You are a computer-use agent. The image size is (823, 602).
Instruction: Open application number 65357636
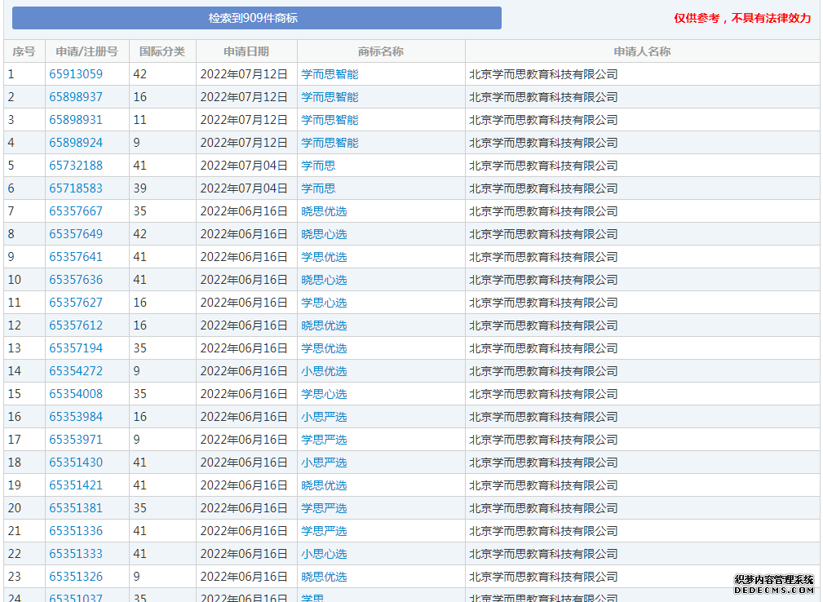[76, 280]
